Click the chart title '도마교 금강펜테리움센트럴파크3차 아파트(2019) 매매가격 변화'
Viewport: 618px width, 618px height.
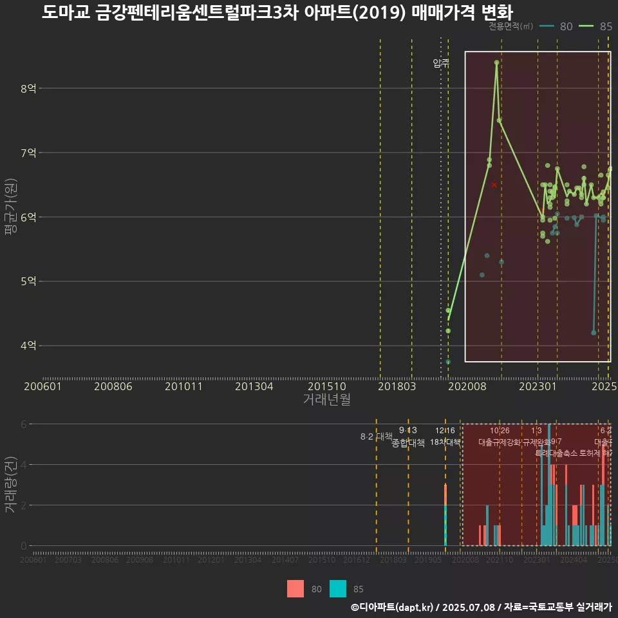click(x=277, y=12)
